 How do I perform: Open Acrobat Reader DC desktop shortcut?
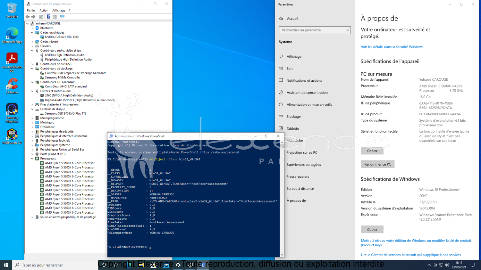coord(12,62)
